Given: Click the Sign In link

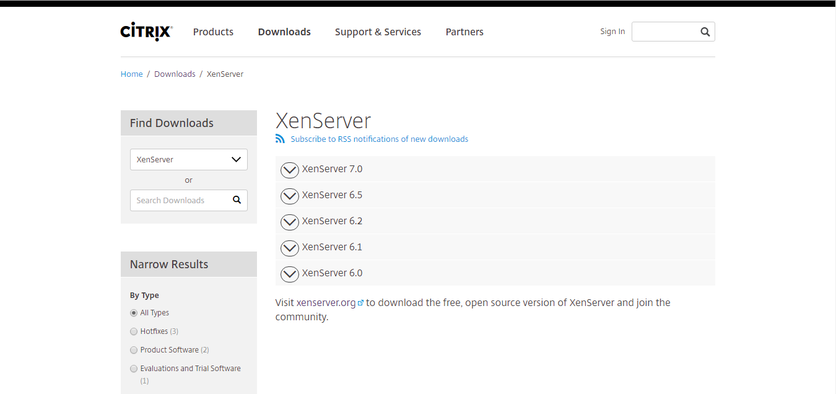Looking at the screenshot, I should (612, 32).
